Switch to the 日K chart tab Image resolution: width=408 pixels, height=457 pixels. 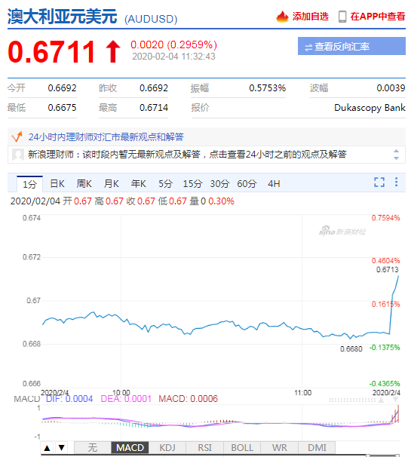point(57,184)
